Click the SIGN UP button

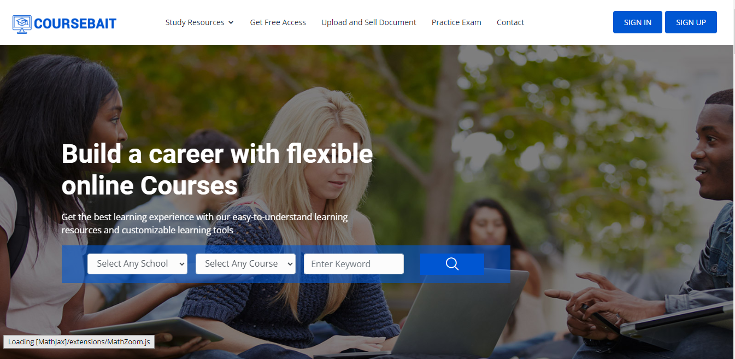click(691, 22)
